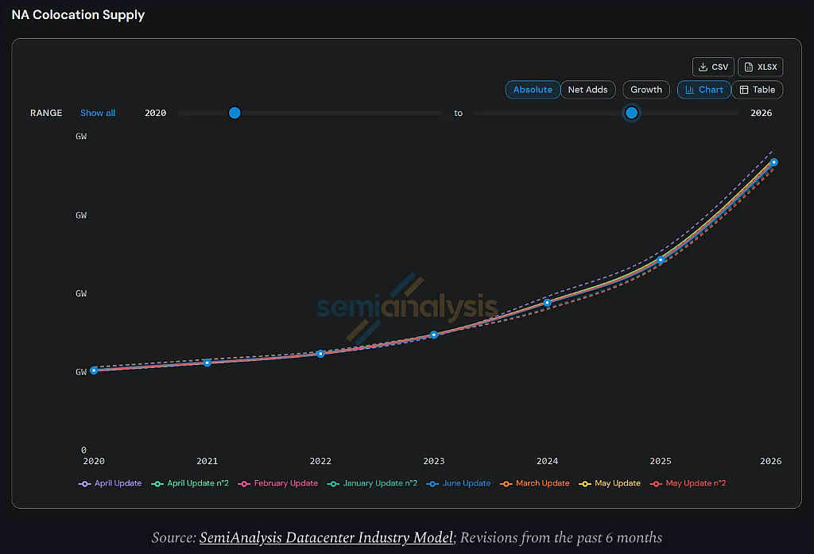Viewport: 814px width, 554px height.
Task: Toggle March Update legend entry
Action: 535,483
